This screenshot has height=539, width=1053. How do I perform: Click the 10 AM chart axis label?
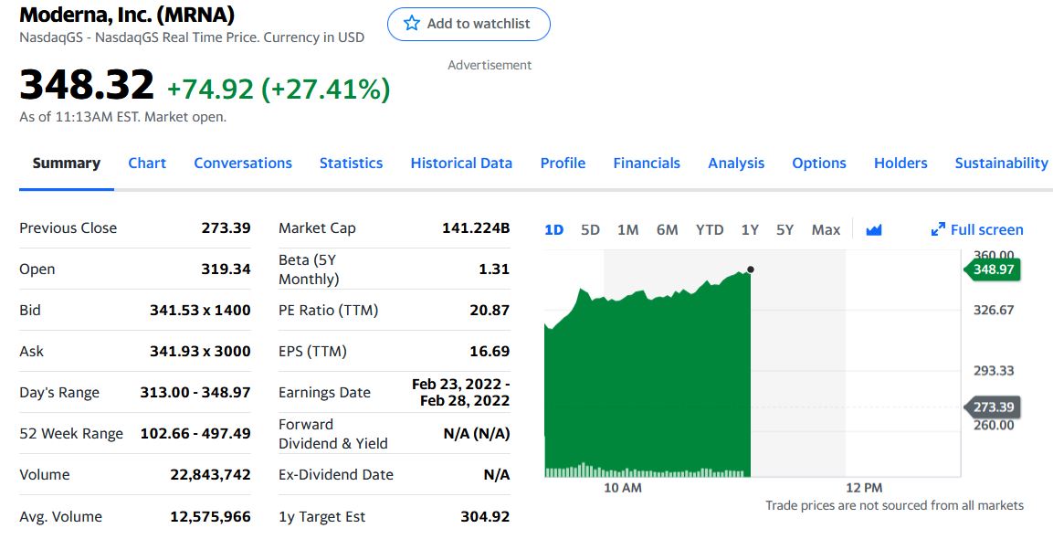pyautogui.click(x=623, y=488)
